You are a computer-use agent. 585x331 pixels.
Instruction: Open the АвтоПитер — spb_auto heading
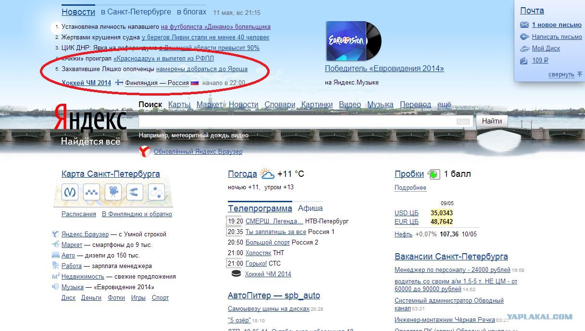[274, 295]
